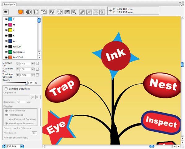The image size is (185, 149).
Task: Enable the Total Area Coverage checkbox
Action: point(37,75)
